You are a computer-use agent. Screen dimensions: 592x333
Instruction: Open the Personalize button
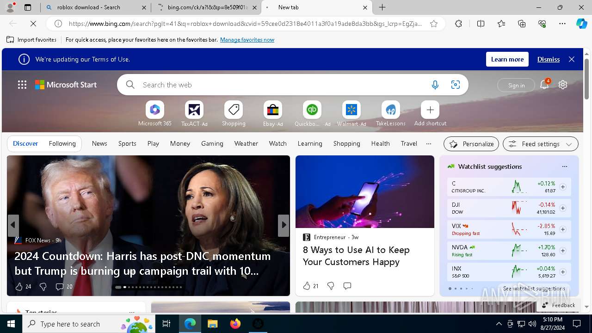[x=471, y=144]
